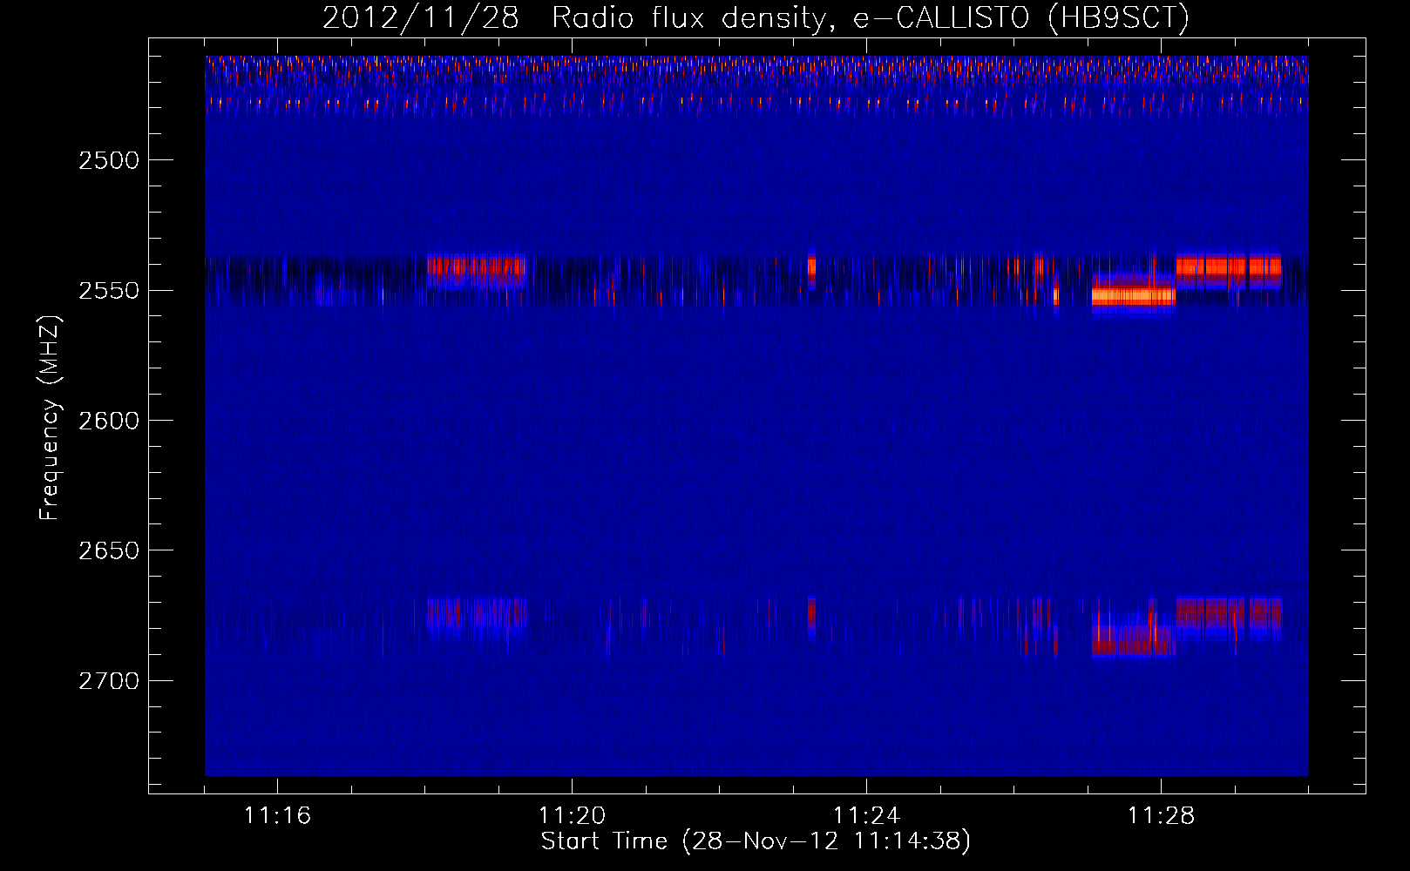The height and width of the screenshot is (871, 1410).
Task: Click the 2600 frequency tick label
Action: click(109, 421)
